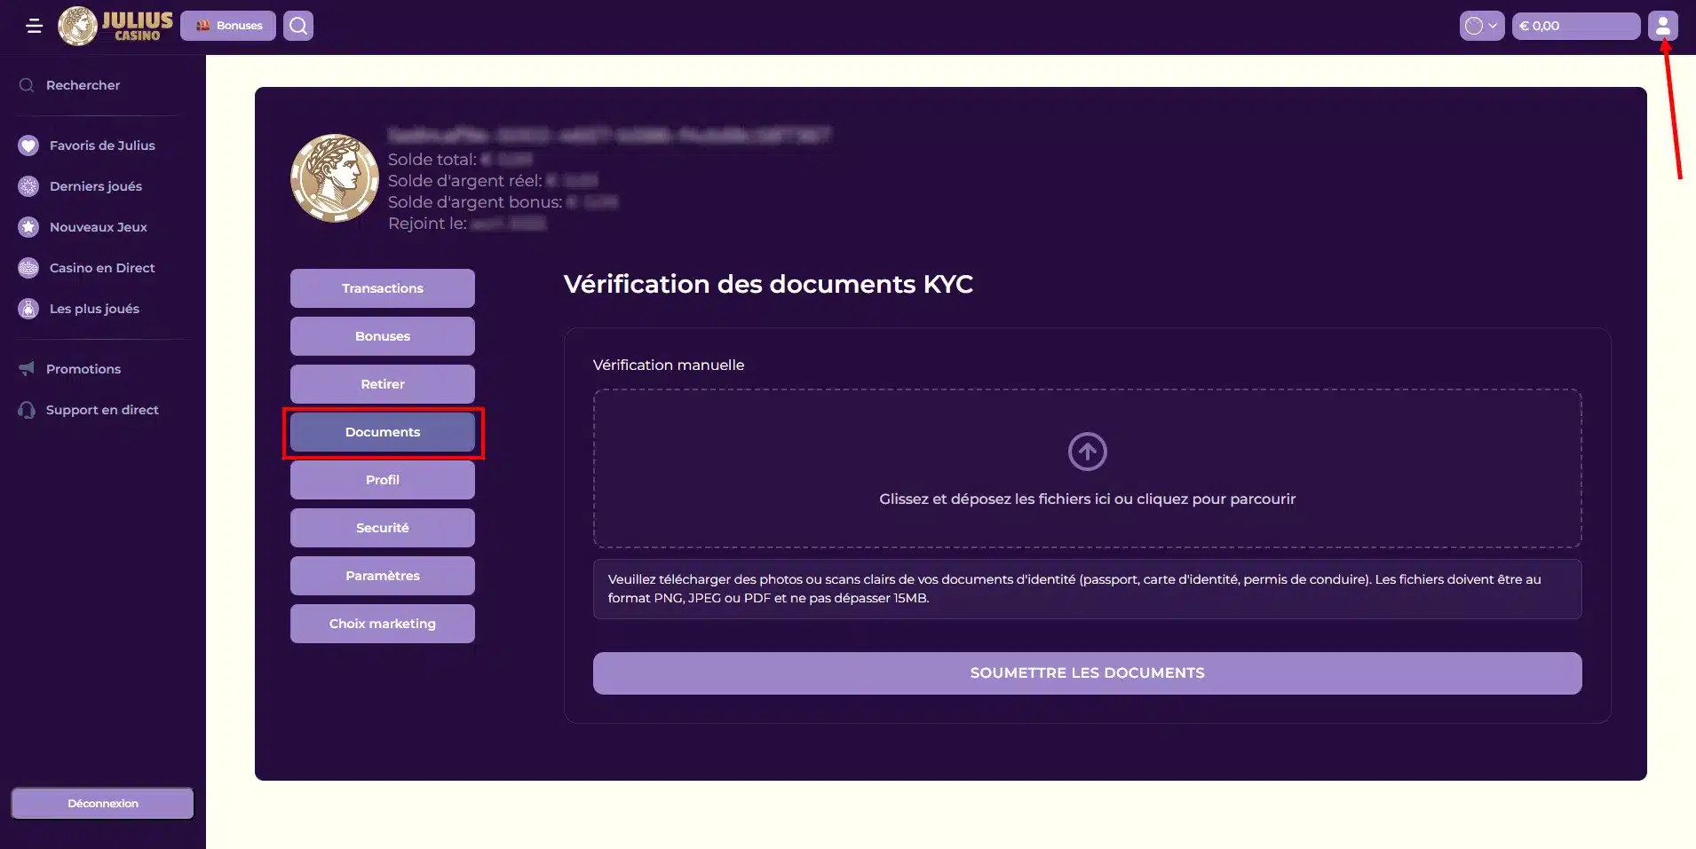Select the Documents menu item

pos(382,431)
